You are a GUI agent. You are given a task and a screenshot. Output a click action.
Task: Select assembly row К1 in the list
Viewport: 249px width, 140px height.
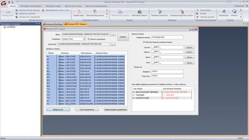tap(86, 101)
